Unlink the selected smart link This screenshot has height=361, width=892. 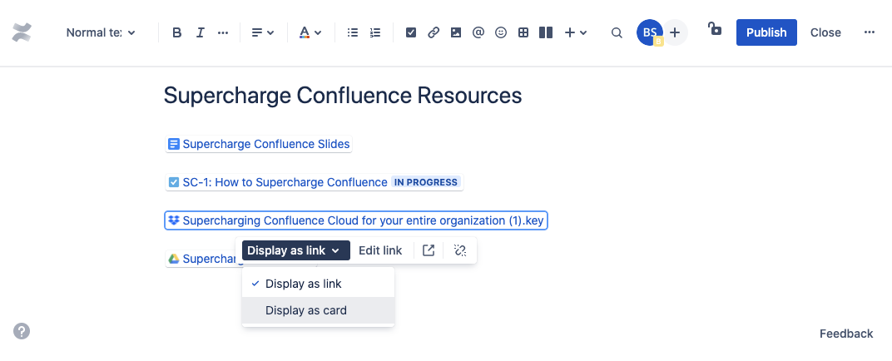(x=460, y=250)
